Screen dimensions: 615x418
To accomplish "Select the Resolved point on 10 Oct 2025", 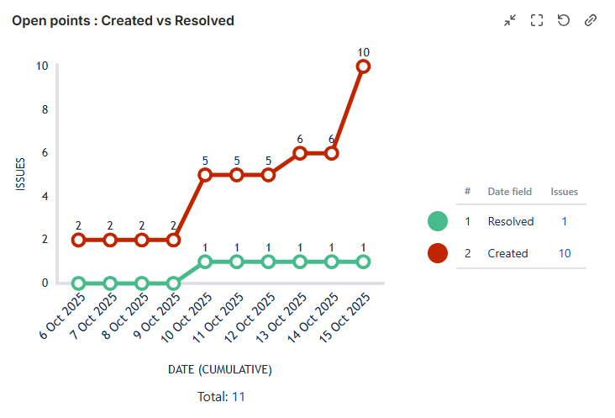I will pos(205,262).
